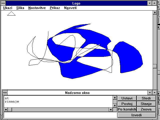
Task: Open the Slika menu
Action: coord(20,8)
